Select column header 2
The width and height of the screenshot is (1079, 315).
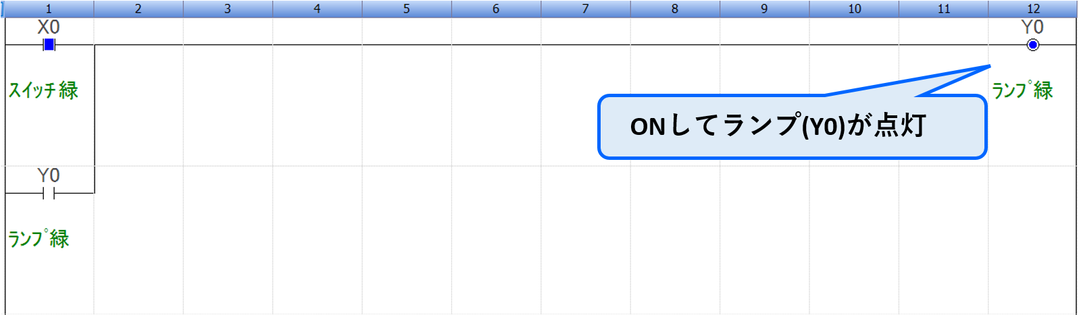tap(138, 9)
